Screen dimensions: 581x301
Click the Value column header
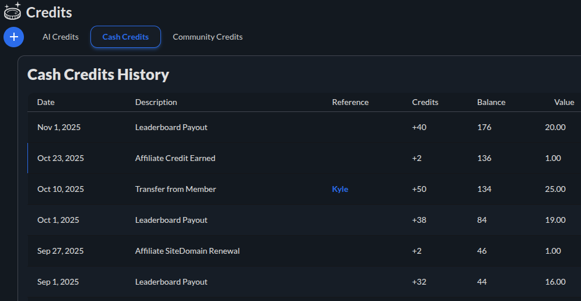click(x=563, y=102)
